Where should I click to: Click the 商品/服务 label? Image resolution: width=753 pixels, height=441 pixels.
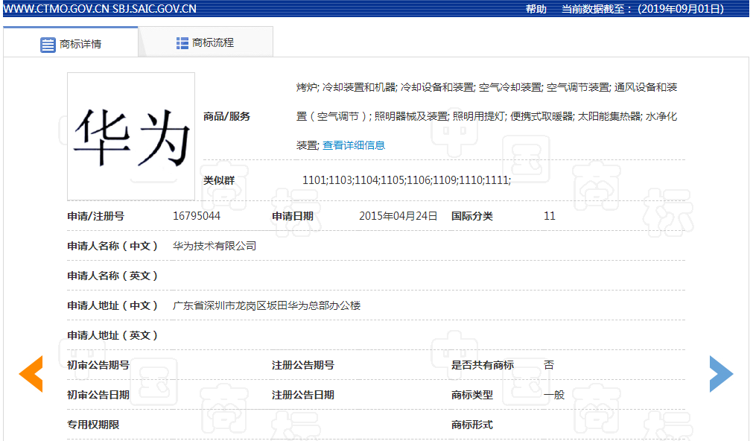coord(226,116)
